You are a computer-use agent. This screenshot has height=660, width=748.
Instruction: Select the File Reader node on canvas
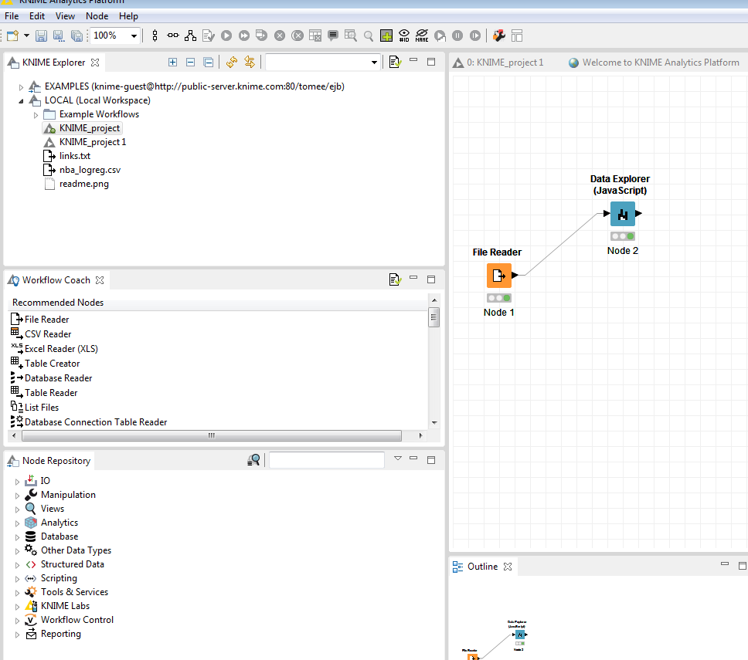point(499,276)
